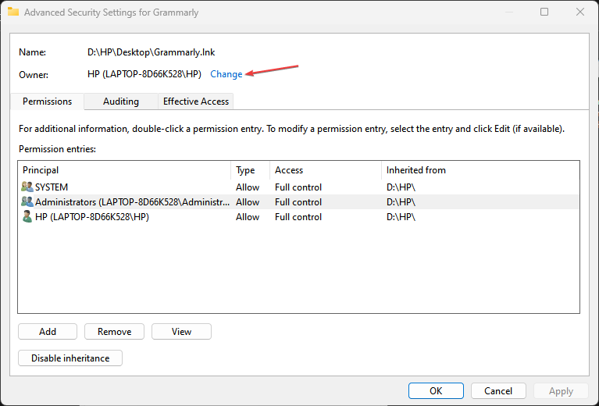Select the Administrators permission entry name
This screenshot has height=406, width=599.
(x=132, y=202)
